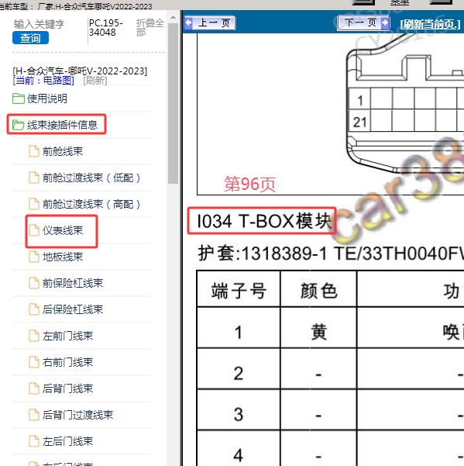Open 后背门过渡线束 entry
This screenshot has height=466, width=464.
77,415
